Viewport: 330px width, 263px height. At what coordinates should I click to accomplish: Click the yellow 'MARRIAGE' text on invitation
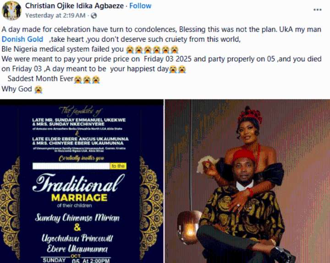[x=79, y=198]
